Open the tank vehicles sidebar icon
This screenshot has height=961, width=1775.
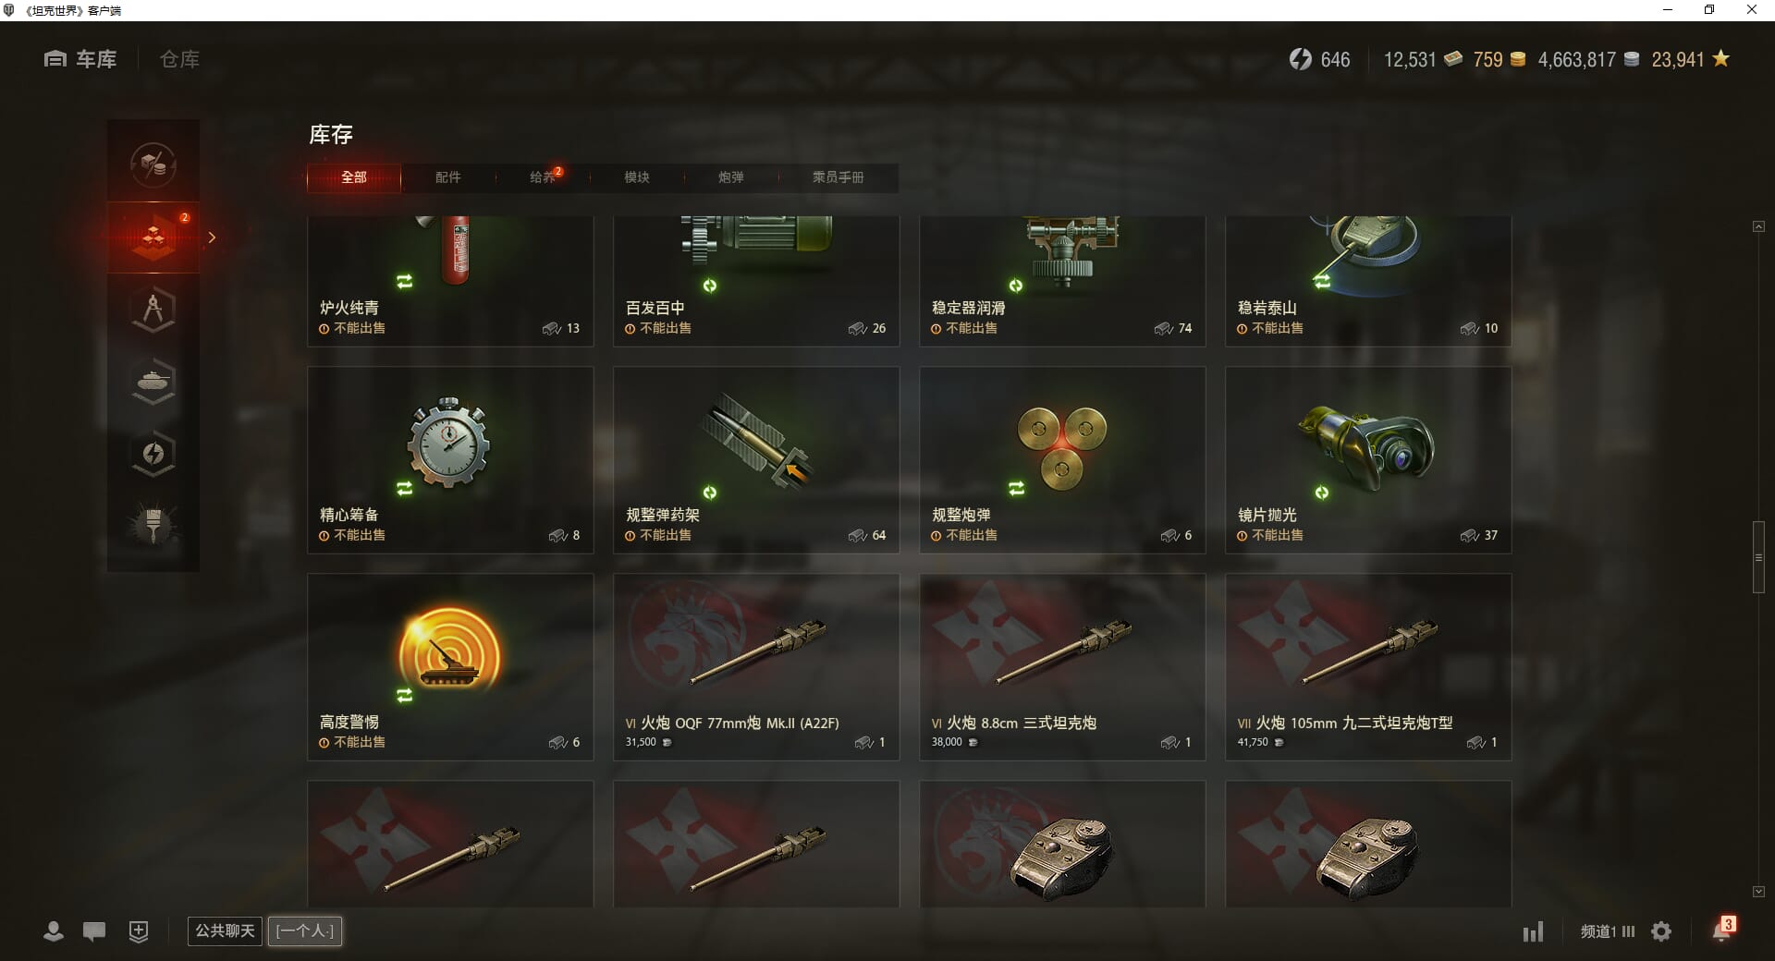tap(153, 382)
